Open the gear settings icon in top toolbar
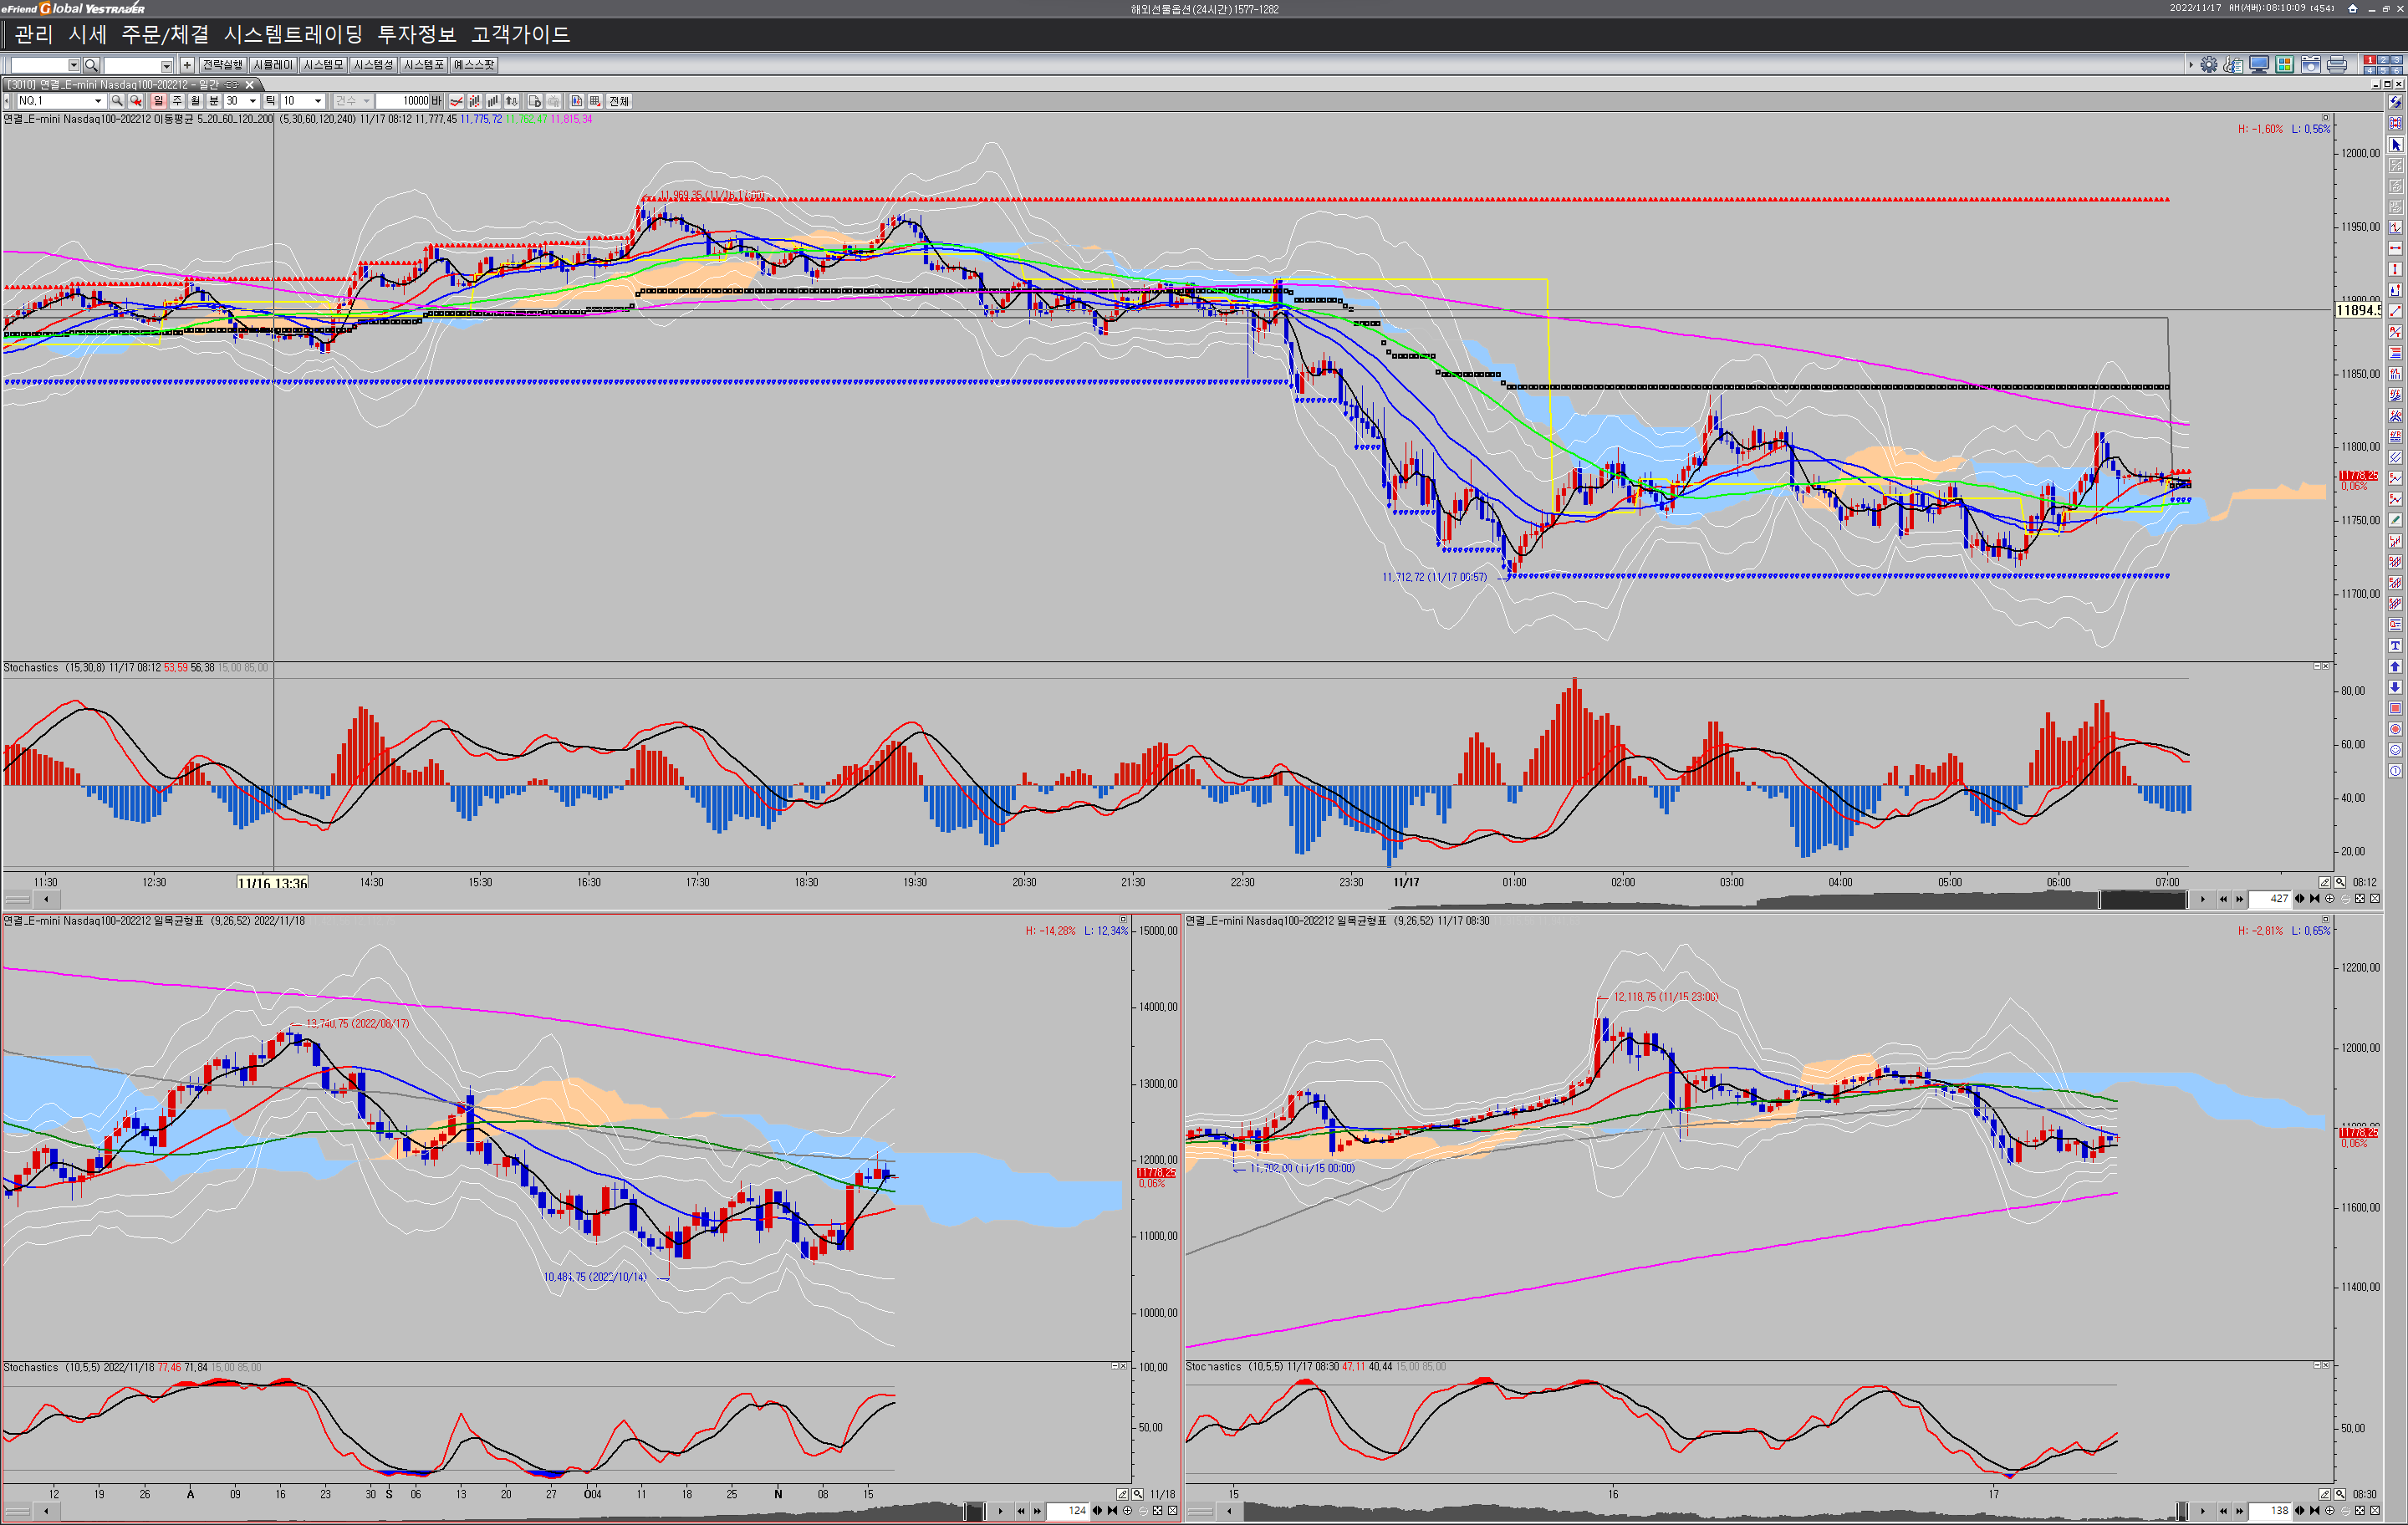 (x=2209, y=65)
